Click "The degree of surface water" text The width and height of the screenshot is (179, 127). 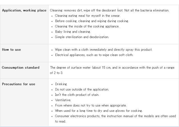coord(112,68)
